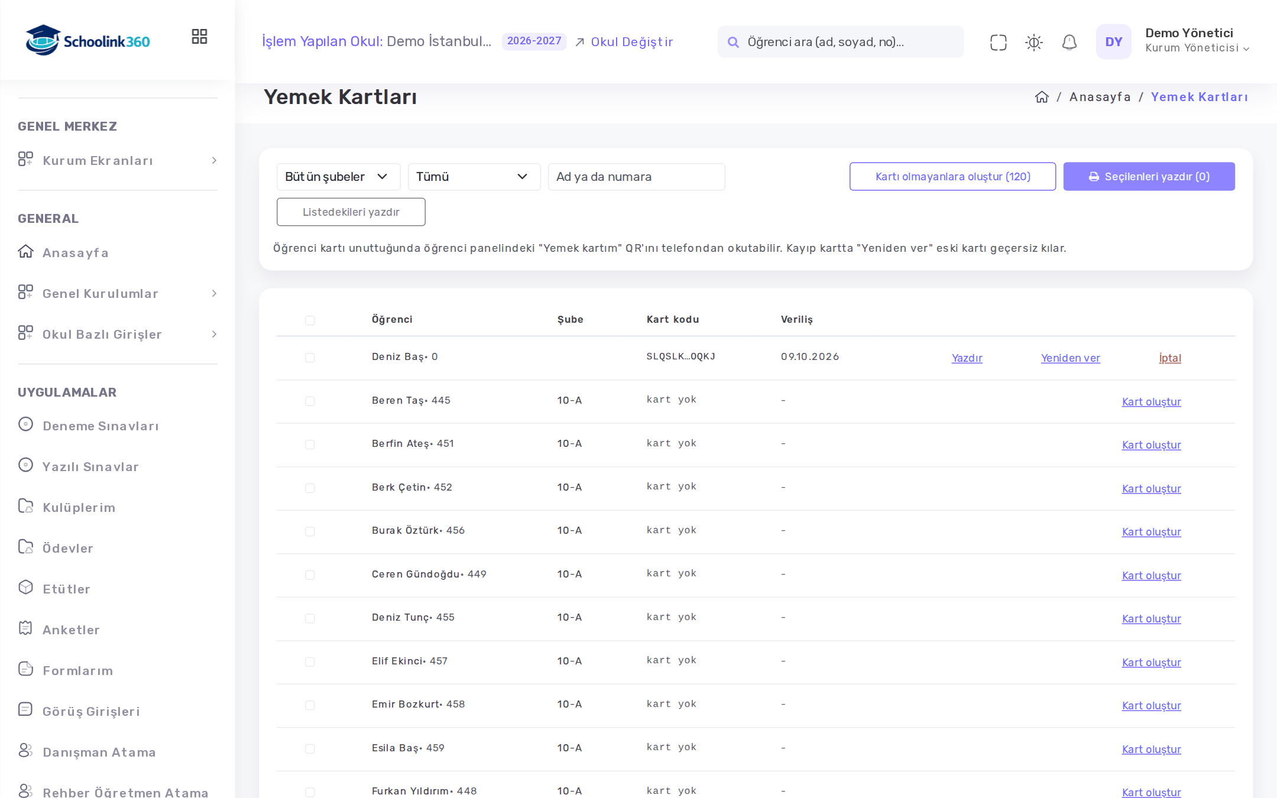The width and height of the screenshot is (1277, 798).
Task: Click the Anketler sidebar icon
Action: [x=25, y=628]
